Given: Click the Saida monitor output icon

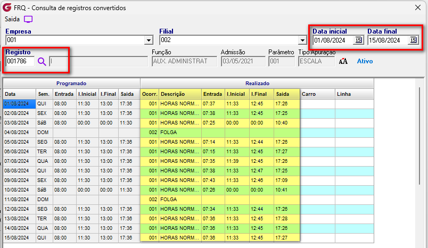Looking at the screenshot, I should pos(28,19).
